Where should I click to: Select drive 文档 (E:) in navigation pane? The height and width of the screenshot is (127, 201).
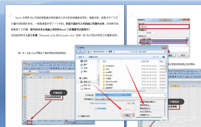coord(85,89)
